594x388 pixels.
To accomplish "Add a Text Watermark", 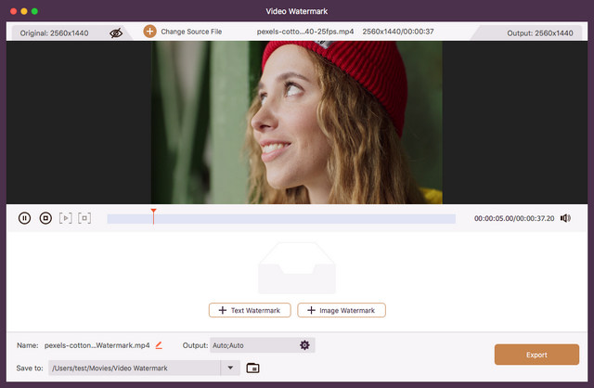I will pyautogui.click(x=251, y=310).
